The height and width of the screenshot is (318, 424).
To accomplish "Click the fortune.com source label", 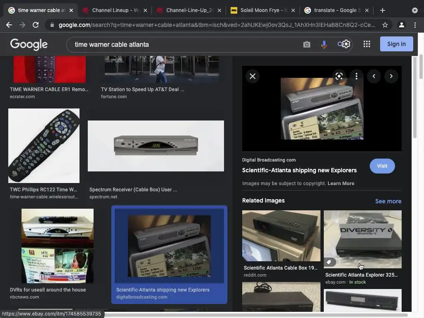I will (114, 96).
